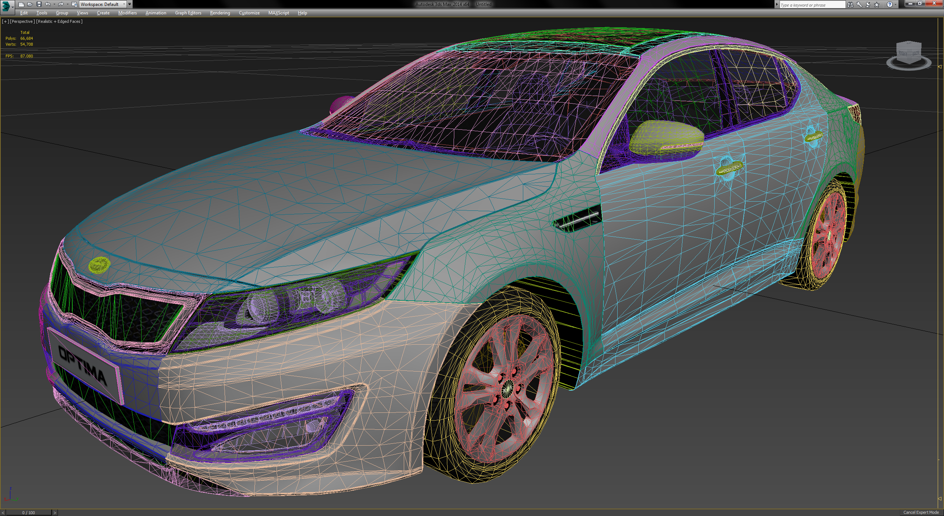Click the New Scene icon
Image resolution: width=944 pixels, height=516 pixels.
point(21,4)
